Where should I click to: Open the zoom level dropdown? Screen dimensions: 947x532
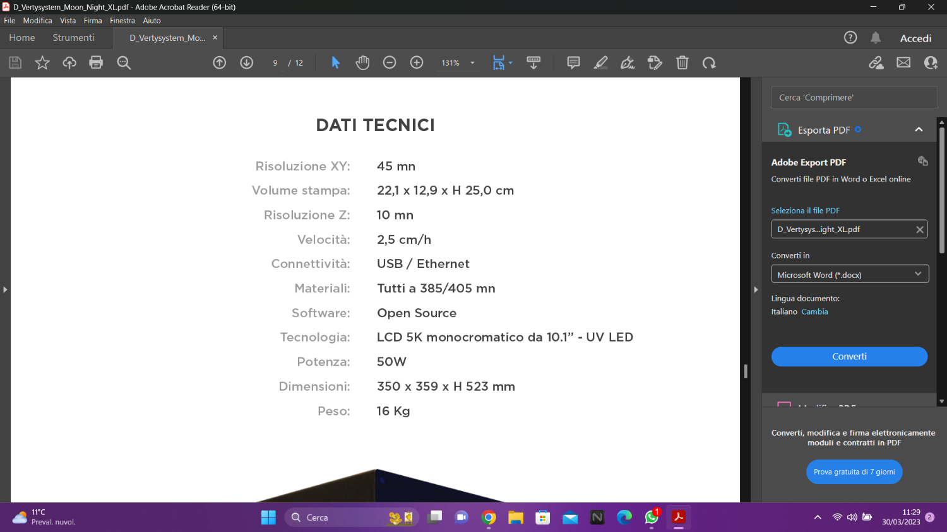click(x=472, y=63)
